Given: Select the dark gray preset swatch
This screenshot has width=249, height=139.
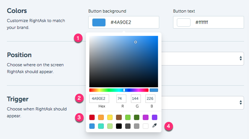Looking at the screenshot, I should (128, 126).
